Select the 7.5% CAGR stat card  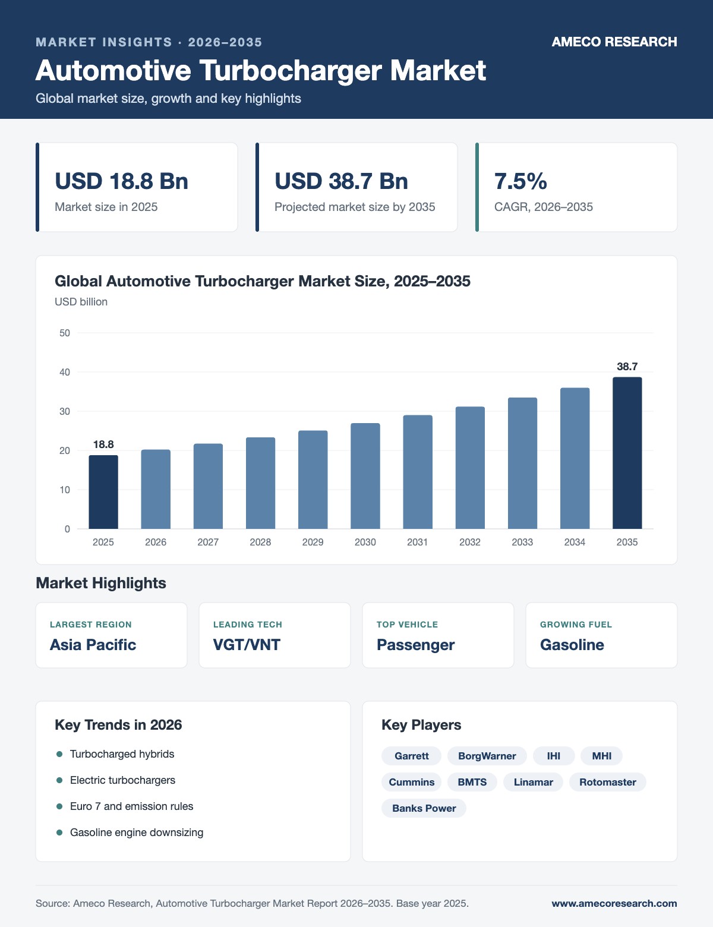point(576,187)
